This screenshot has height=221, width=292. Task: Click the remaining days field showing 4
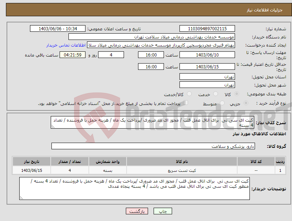click(111, 55)
